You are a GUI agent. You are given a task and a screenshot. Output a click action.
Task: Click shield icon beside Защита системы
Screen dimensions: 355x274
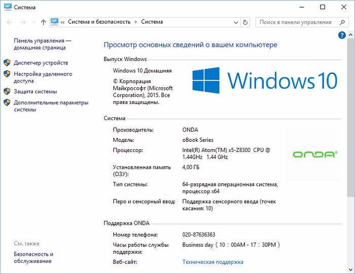tap(7, 92)
